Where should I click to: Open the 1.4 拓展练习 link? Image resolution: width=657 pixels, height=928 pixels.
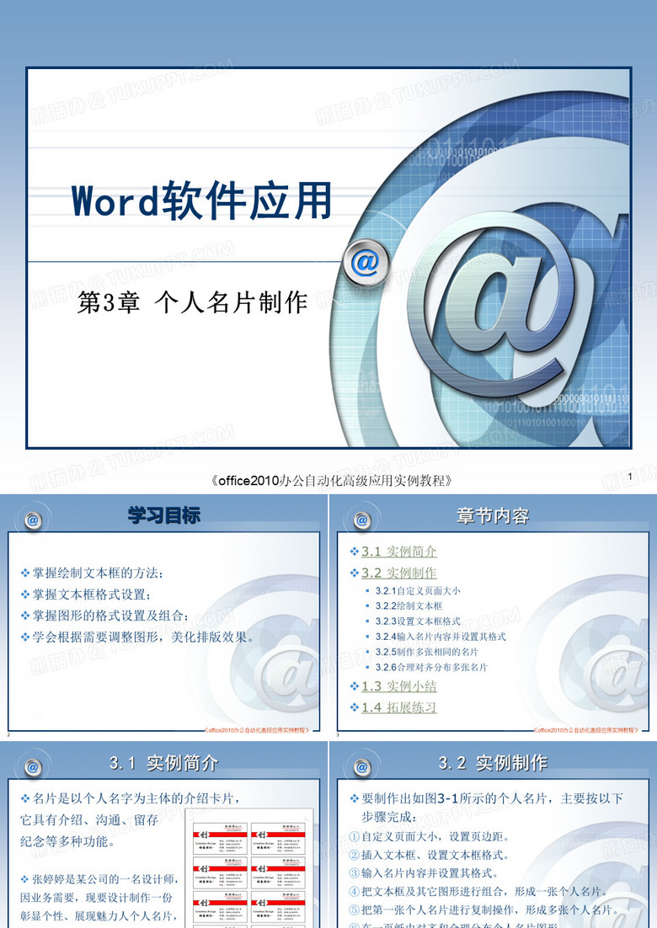[x=399, y=708]
